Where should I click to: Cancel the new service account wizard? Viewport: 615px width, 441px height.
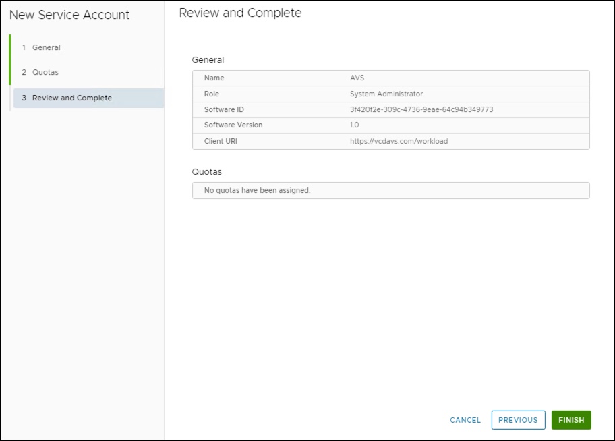[465, 420]
